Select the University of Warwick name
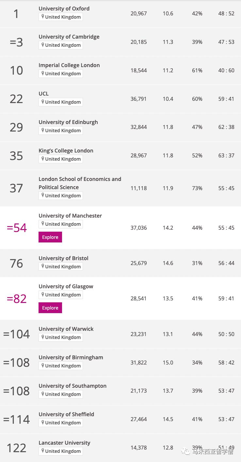This screenshot has width=241, height=462. coord(66,329)
